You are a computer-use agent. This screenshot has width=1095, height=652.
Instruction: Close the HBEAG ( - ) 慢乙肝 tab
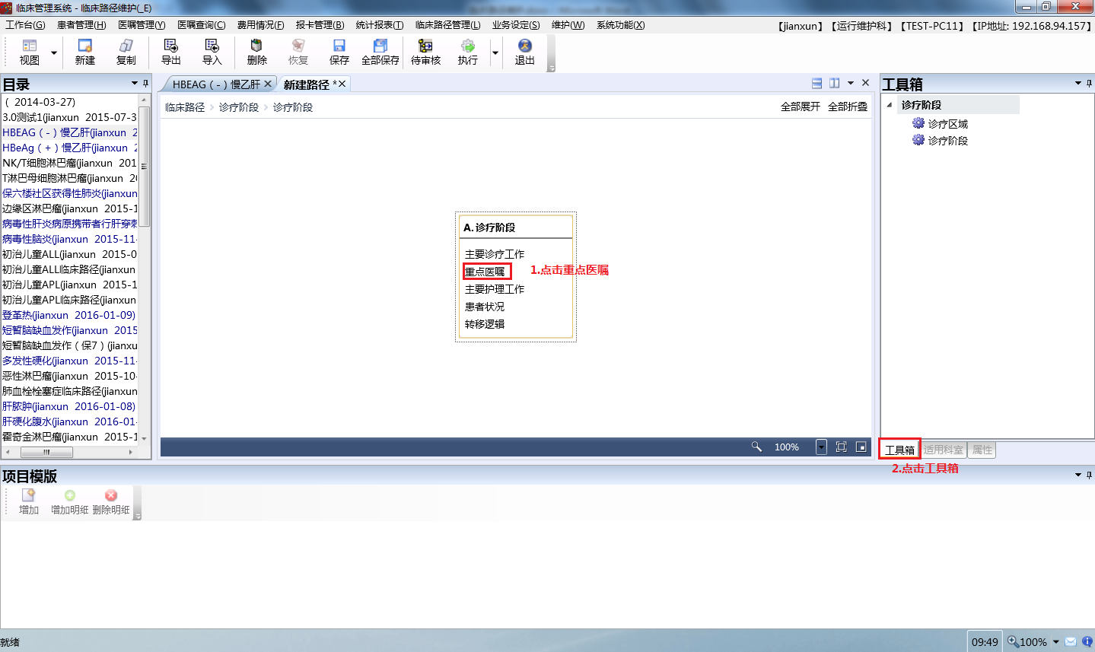click(x=268, y=84)
